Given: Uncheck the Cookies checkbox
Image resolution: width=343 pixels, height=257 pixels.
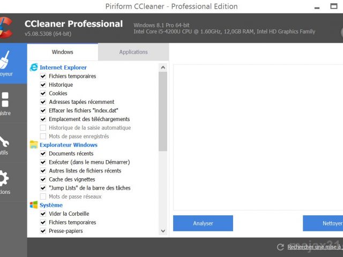Looking at the screenshot, I should tap(43, 93).
